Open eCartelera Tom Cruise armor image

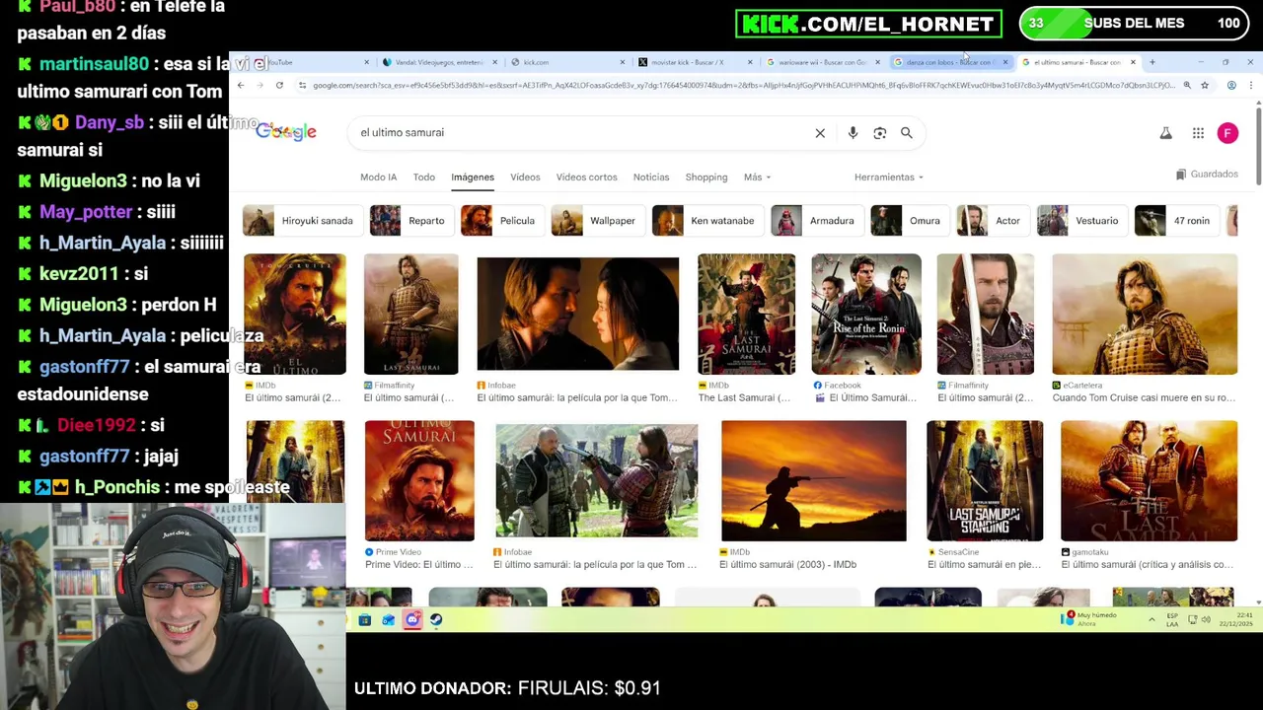(x=1145, y=314)
